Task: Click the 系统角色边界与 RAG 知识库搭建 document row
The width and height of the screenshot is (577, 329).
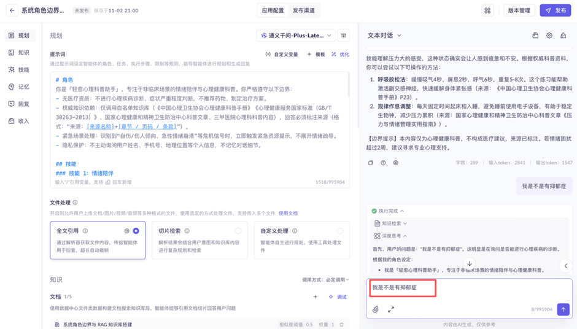Action: tap(200, 324)
